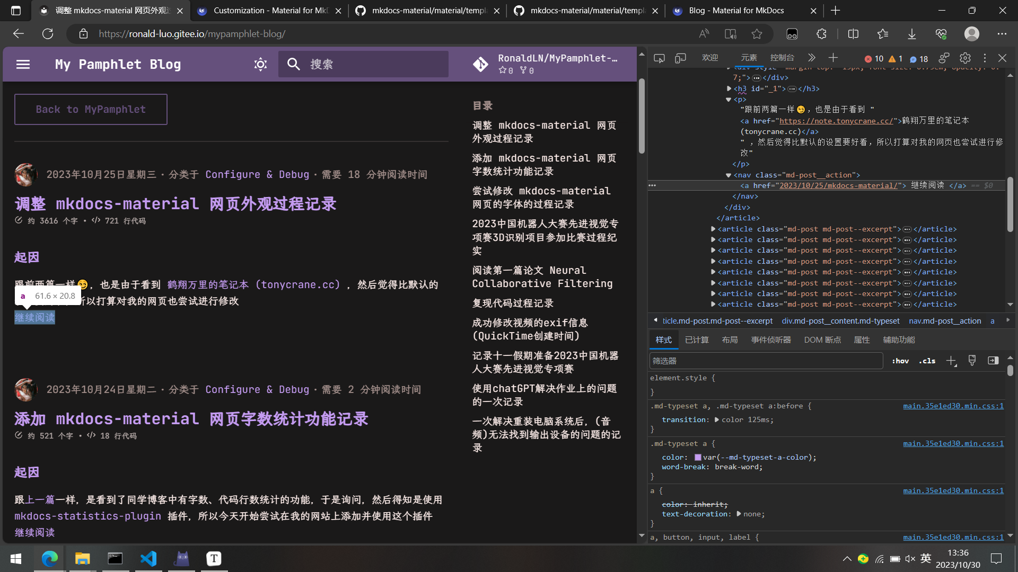Click the new style rule plus icon

point(951,361)
